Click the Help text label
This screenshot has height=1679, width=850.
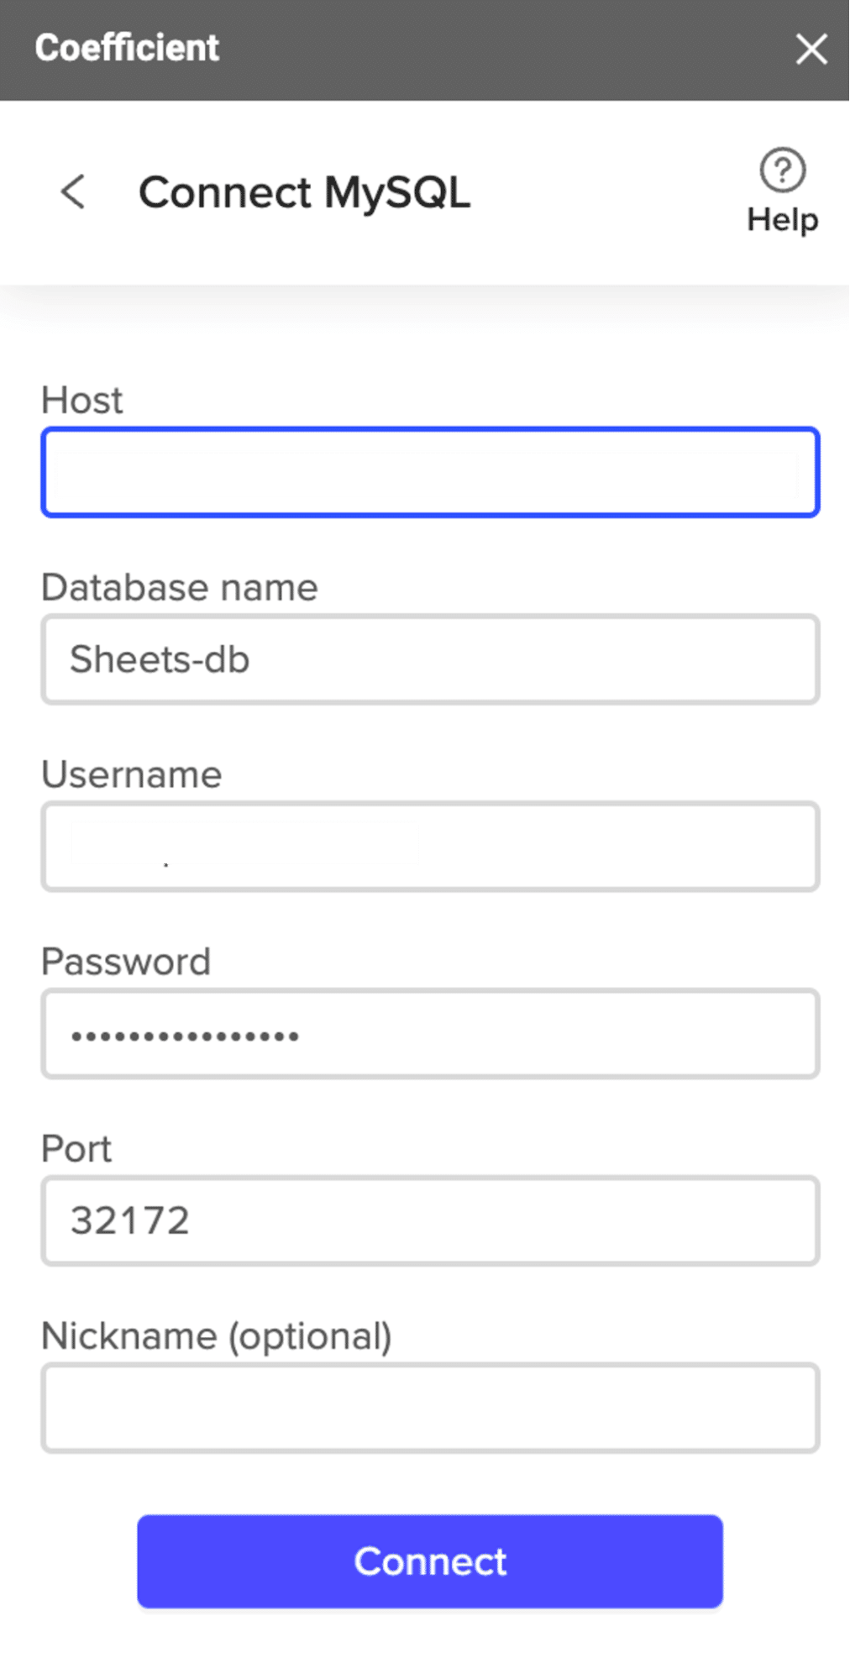(782, 220)
